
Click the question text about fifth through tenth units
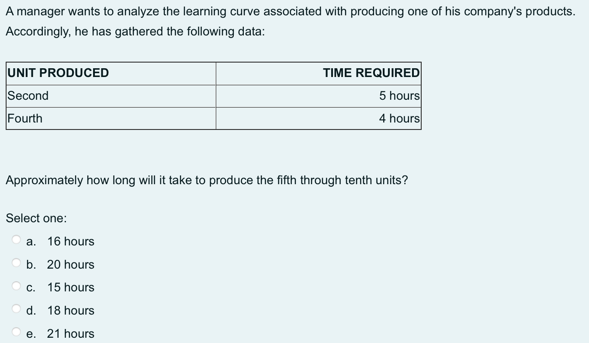coord(206,180)
